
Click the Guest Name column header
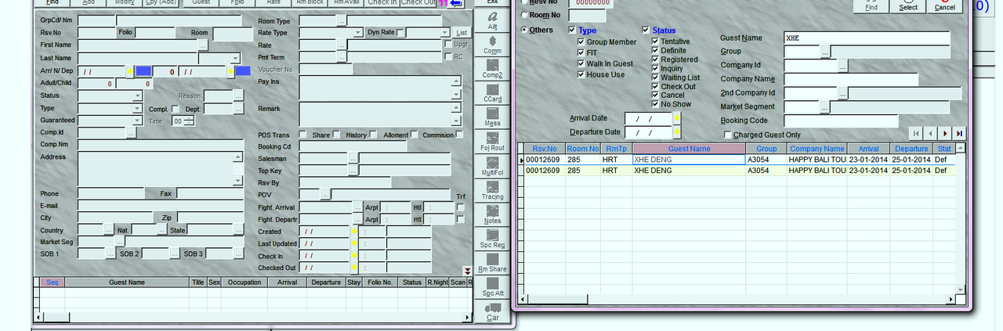689,149
